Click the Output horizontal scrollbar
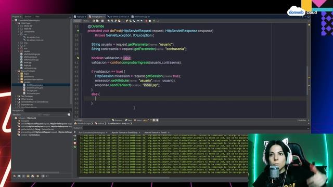This screenshot has width=333, height=187. click(x=124, y=178)
